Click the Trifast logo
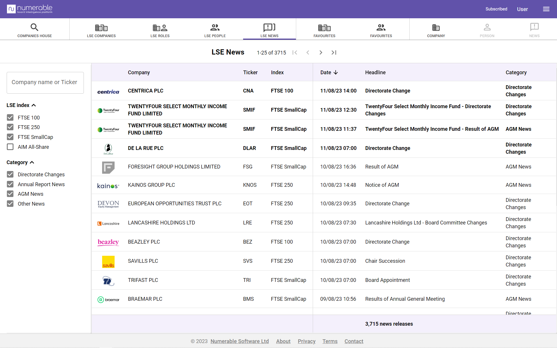The height and width of the screenshot is (348, 557). click(108, 281)
